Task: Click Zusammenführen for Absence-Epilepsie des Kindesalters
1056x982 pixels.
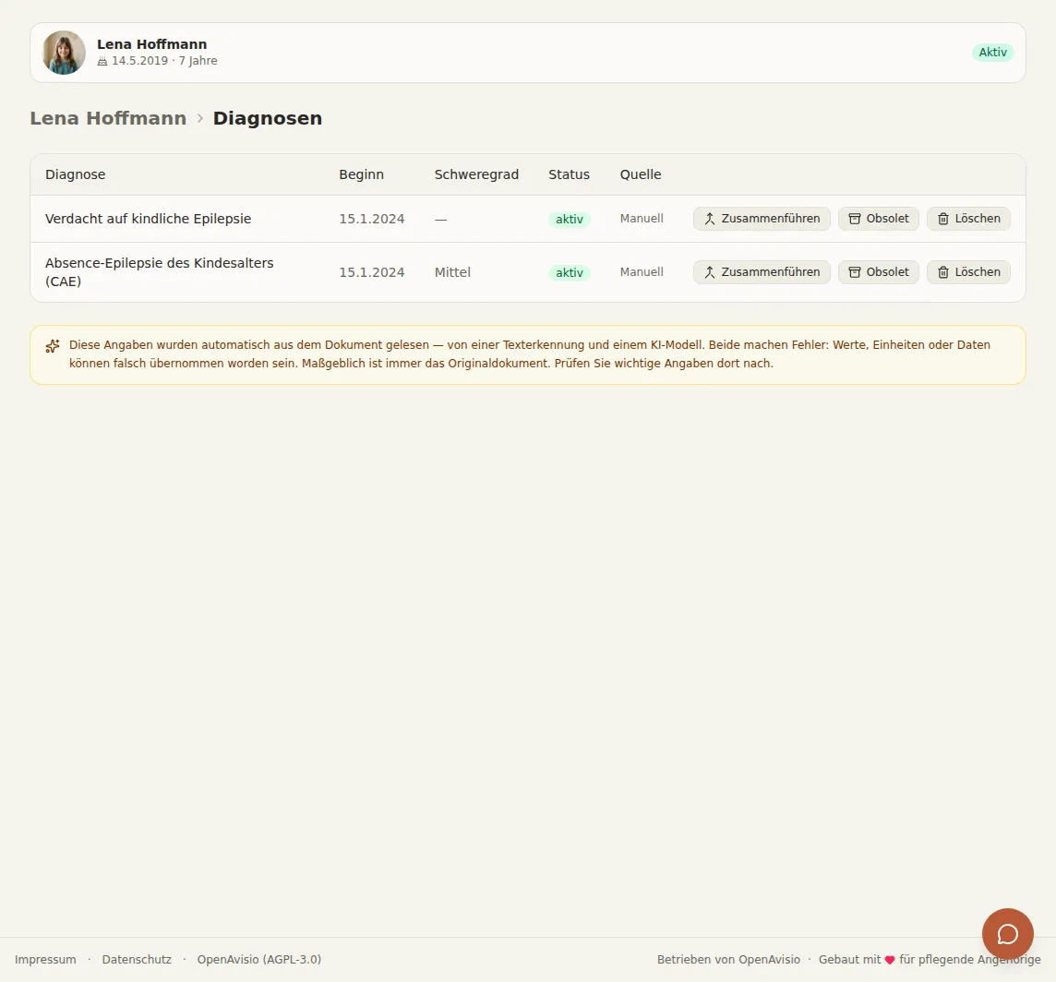Action: point(762,272)
